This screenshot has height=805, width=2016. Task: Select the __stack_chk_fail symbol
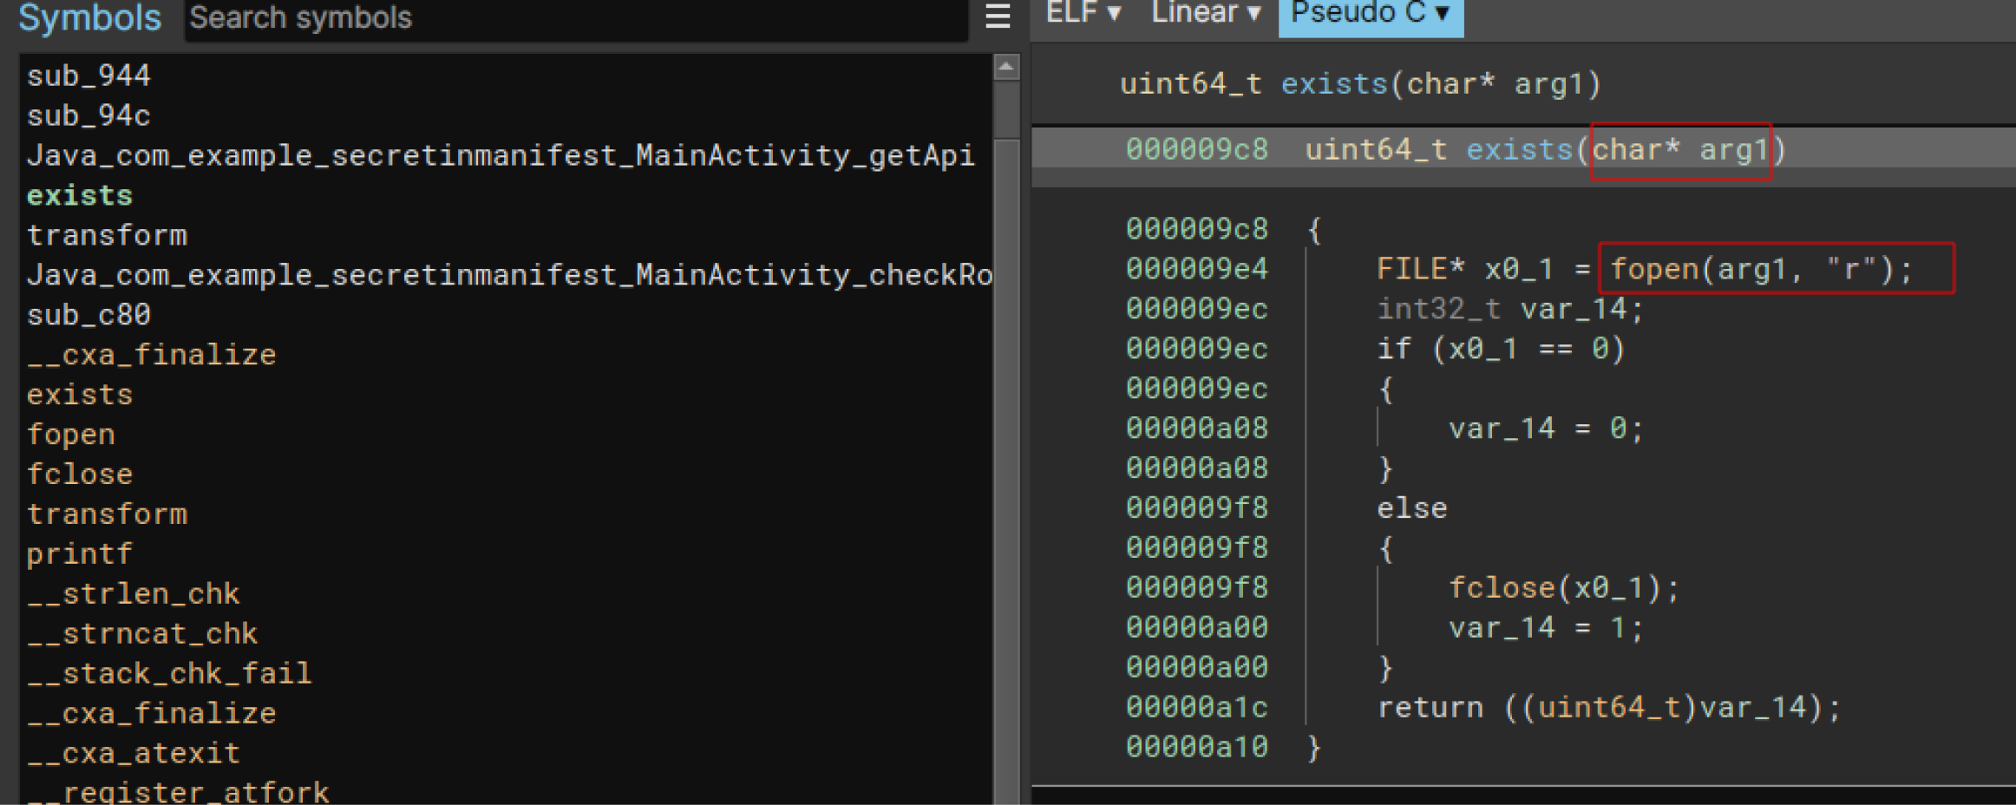[169, 672]
